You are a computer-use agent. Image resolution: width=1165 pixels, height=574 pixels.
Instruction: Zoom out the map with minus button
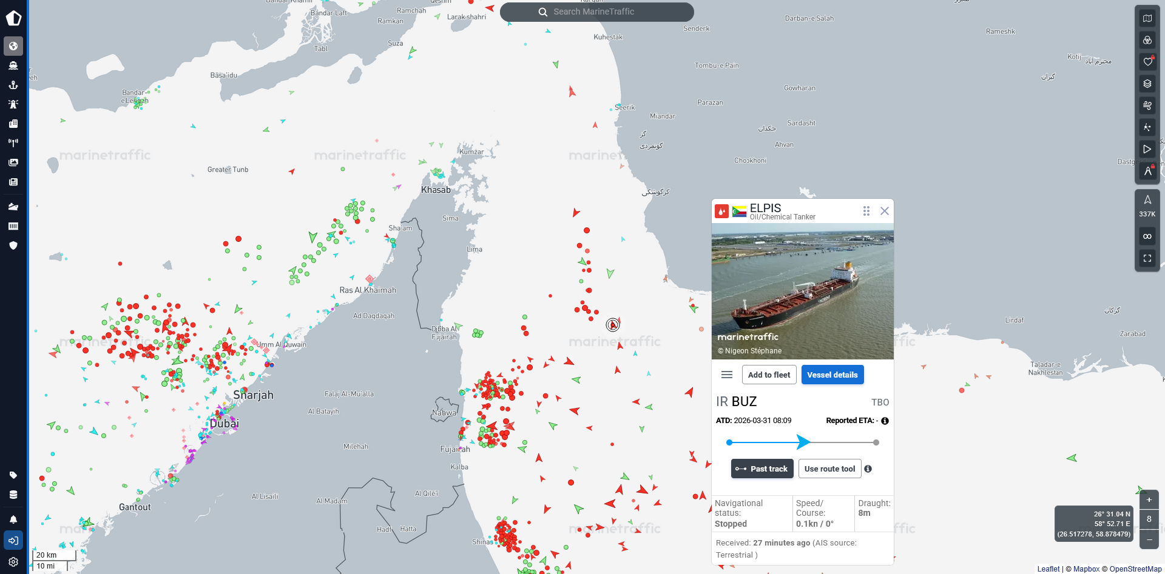click(1149, 539)
